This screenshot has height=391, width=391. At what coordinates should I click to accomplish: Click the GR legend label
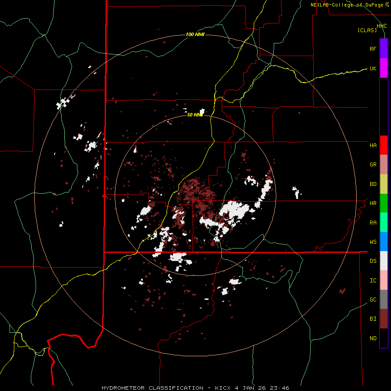click(373, 165)
